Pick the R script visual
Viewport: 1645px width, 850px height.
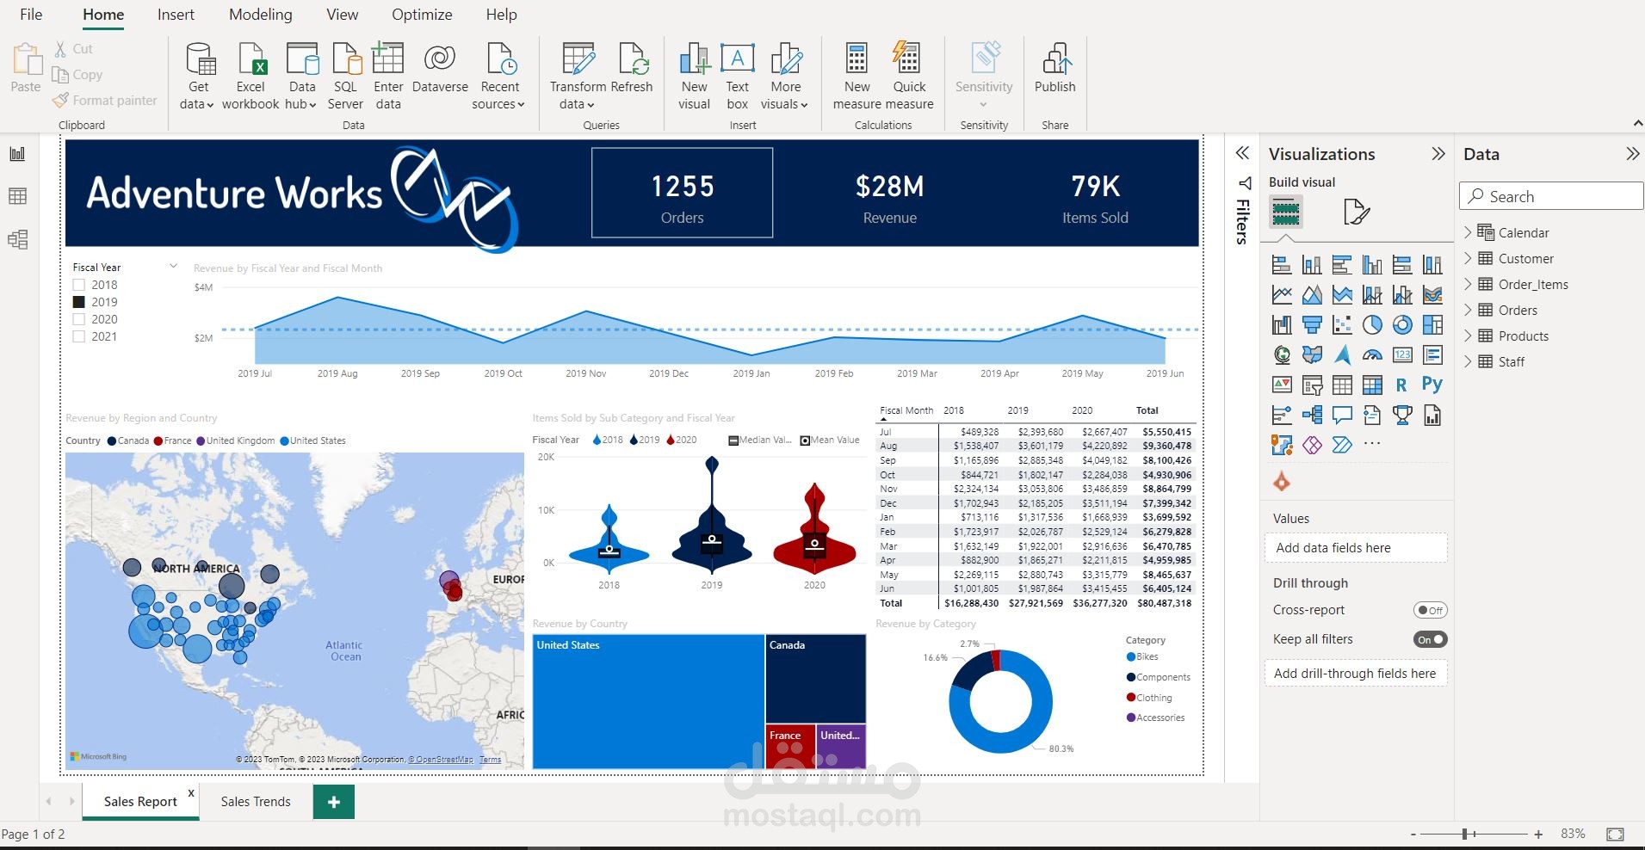1402,385
